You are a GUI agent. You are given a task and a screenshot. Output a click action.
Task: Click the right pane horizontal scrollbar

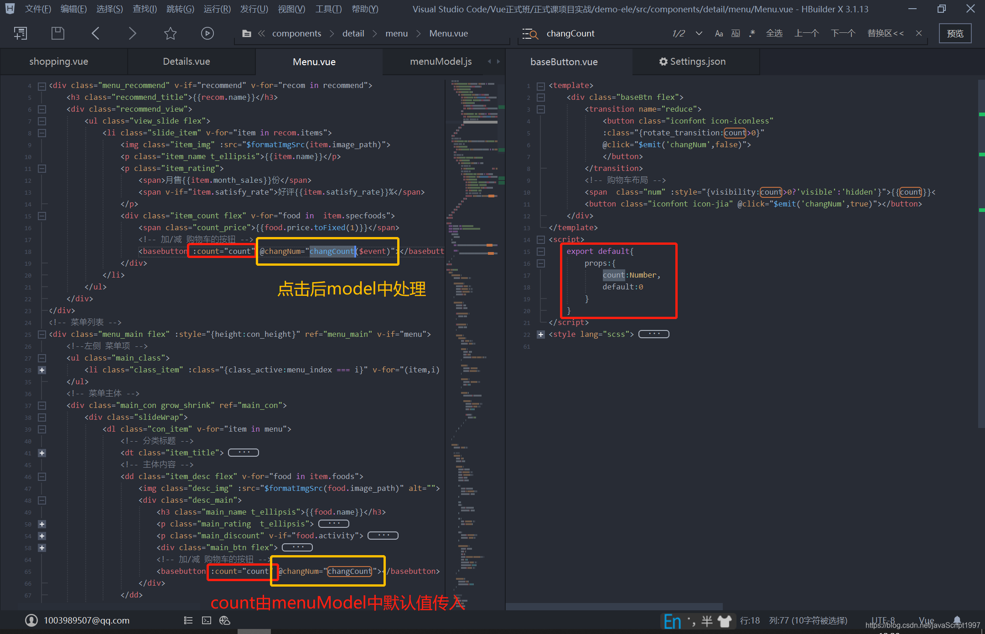[x=614, y=606]
